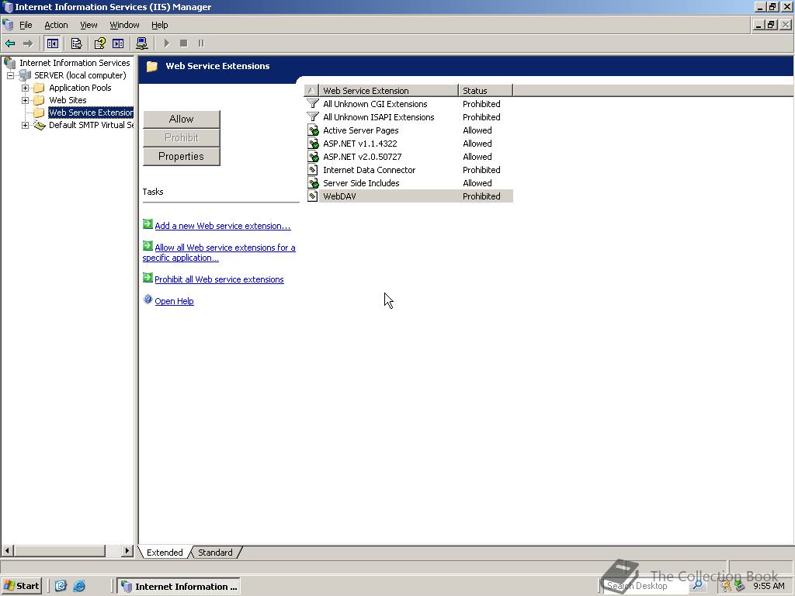This screenshot has height=596, width=795.
Task: Open the Action menu
Action: coord(56,25)
